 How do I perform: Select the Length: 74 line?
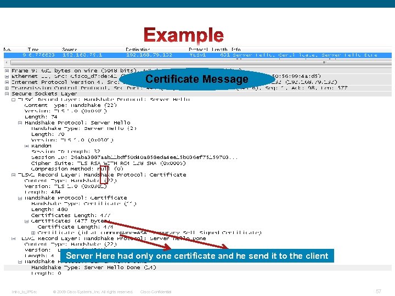[41, 117]
